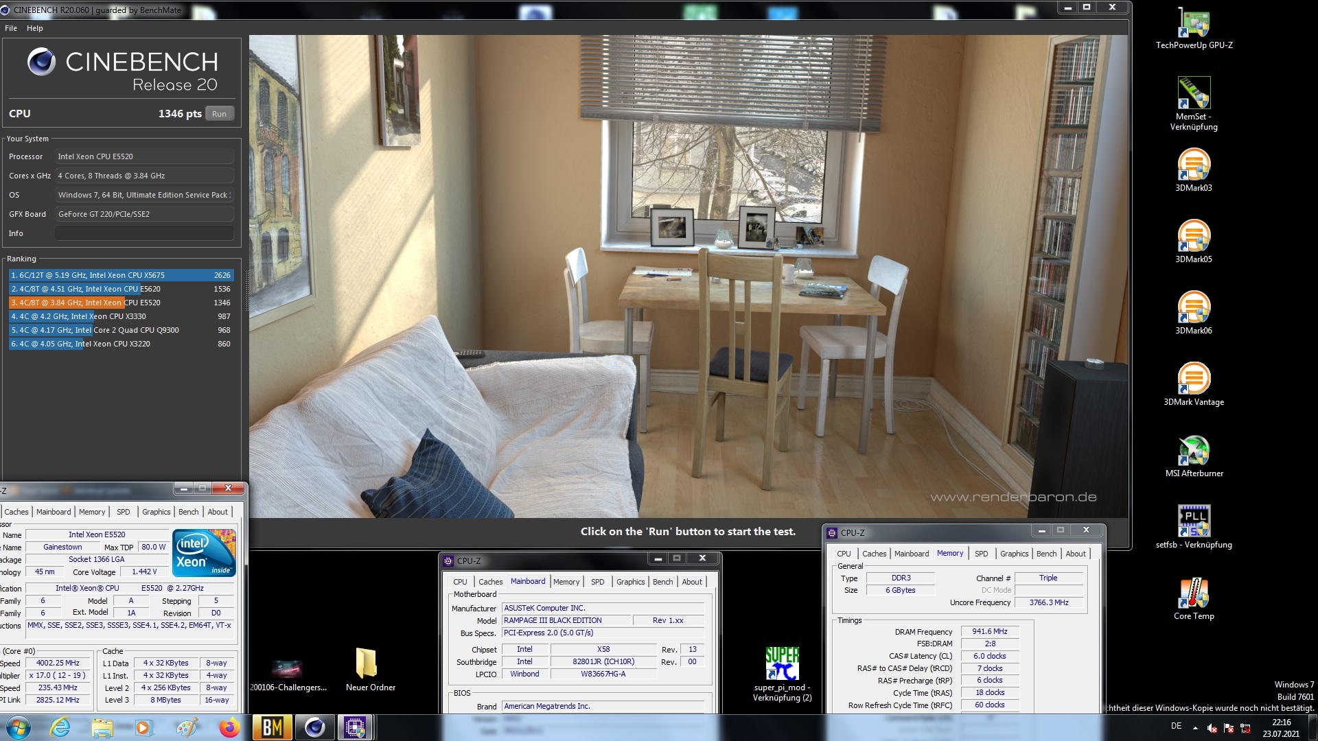Viewport: 1318px width, 741px height.
Task: Switch to Mainboard tab in right CPU-Z window
Action: 912,554
